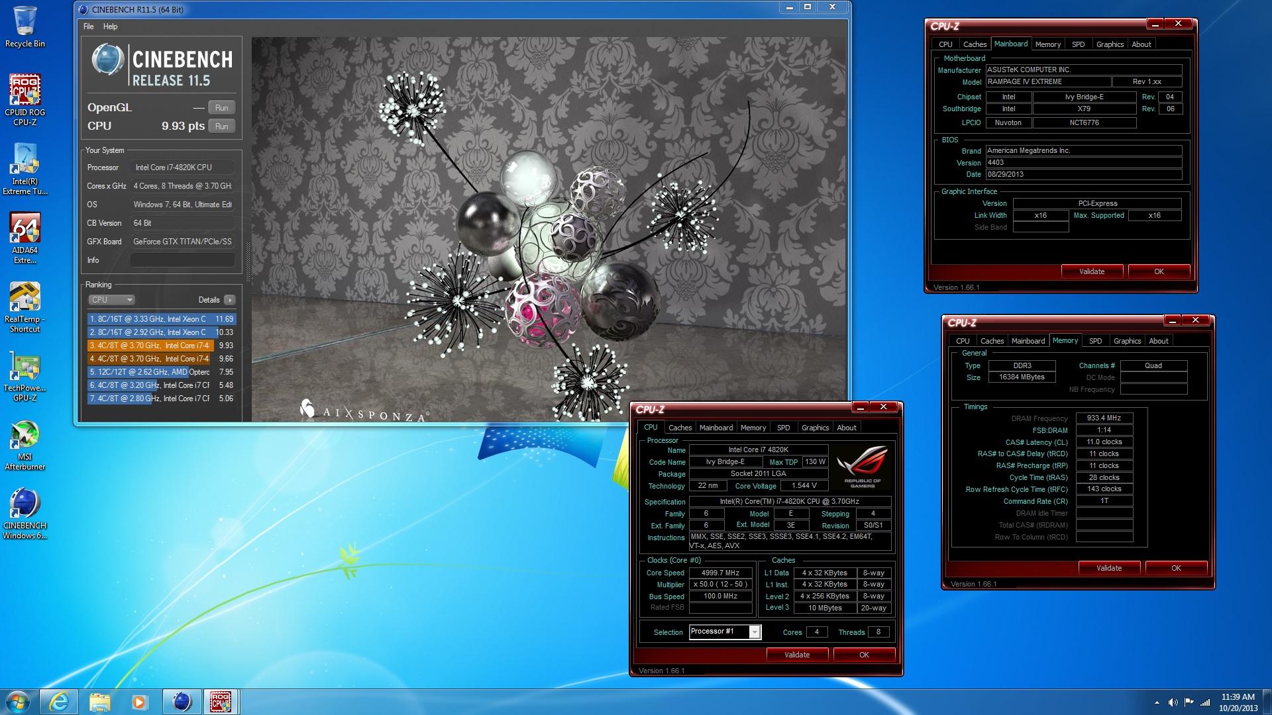
Task: Switch to Graphics tab in processor CPU-Z window
Action: pyautogui.click(x=815, y=428)
